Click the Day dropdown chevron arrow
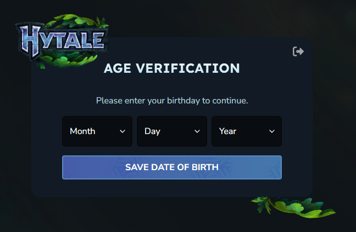Screen dimensions: 356x232 [197, 131]
